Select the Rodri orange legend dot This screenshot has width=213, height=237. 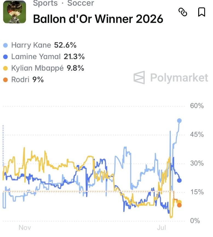click(5, 80)
